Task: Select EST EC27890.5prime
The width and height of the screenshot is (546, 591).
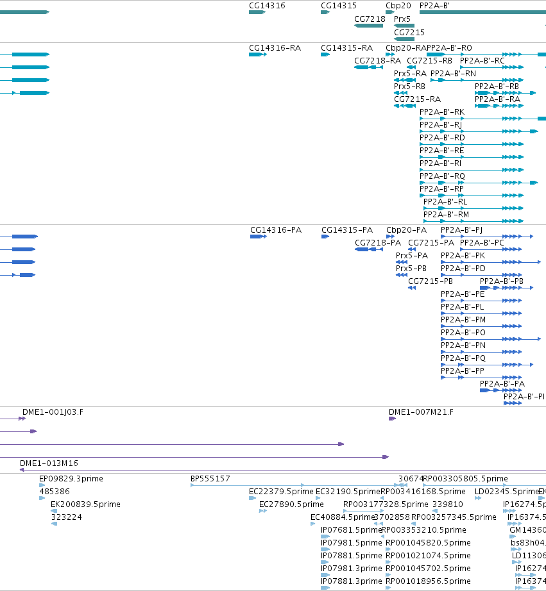Action: (291, 504)
